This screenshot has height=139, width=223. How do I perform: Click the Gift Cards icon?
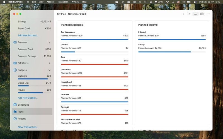click(x=15, y=63)
